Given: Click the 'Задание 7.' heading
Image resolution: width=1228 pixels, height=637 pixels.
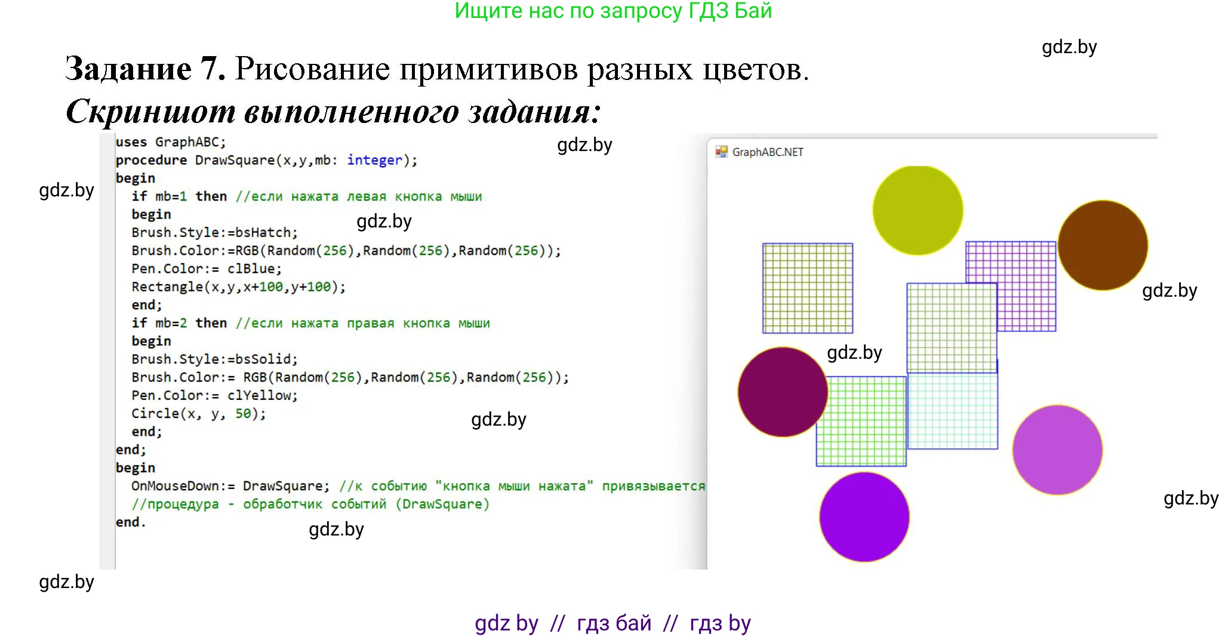Looking at the screenshot, I should tap(145, 68).
